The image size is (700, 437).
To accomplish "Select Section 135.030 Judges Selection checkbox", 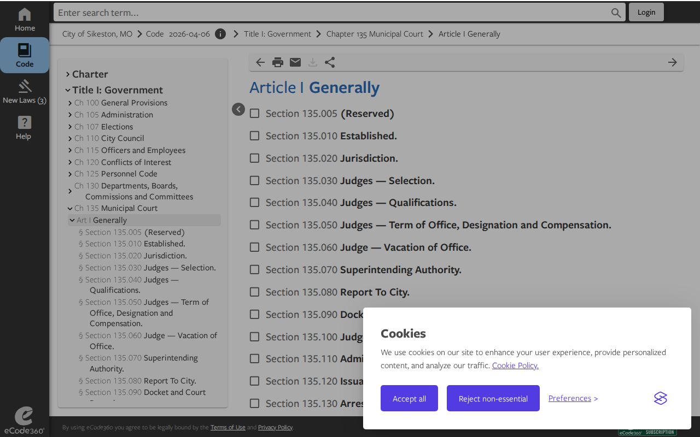I will click(254, 180).
